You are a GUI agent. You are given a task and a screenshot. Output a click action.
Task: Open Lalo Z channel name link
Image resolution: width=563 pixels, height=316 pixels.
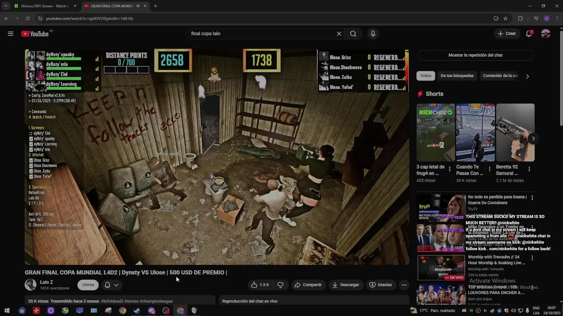pos(46,282)
